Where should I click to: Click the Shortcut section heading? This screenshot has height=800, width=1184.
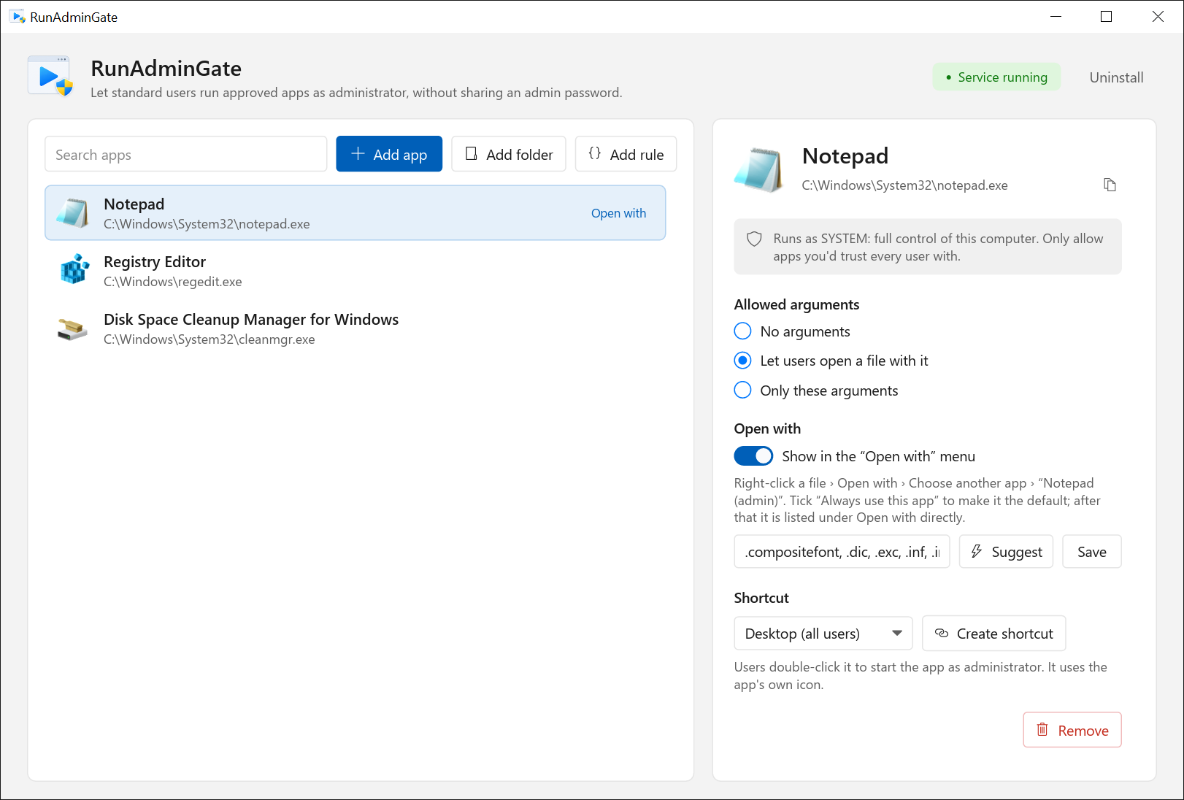(x=761, y=598)
